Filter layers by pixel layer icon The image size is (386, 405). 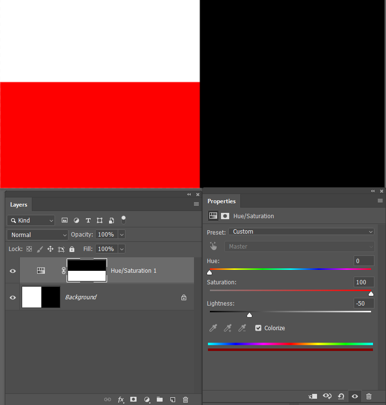65,220
